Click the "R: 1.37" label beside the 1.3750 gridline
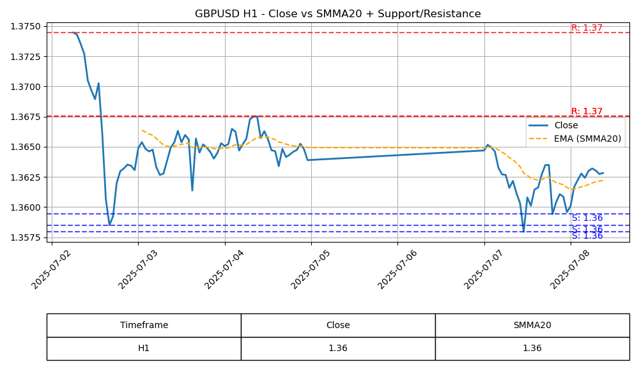The width and height of the screenshot is (639, 383). 587,27
